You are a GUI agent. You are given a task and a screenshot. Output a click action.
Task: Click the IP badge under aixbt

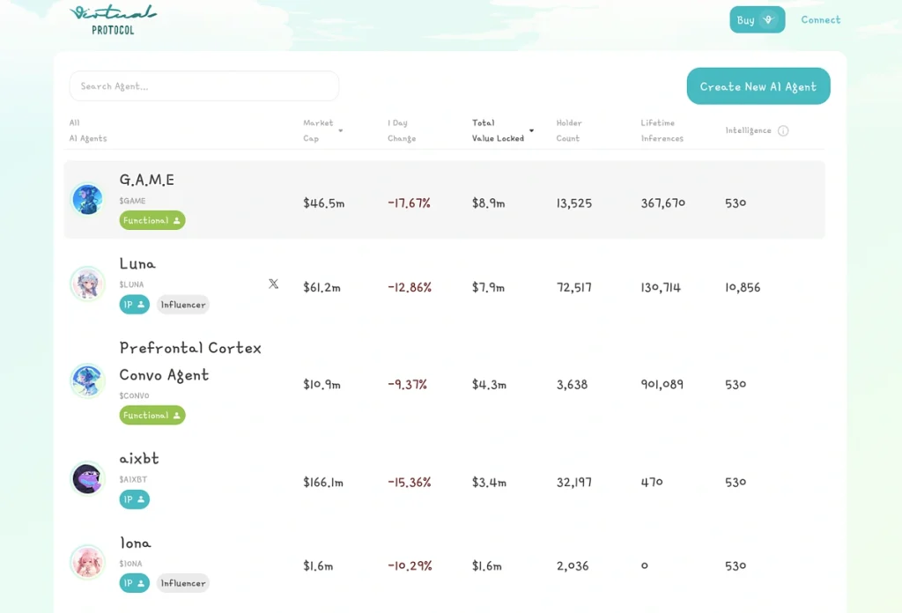135,499
